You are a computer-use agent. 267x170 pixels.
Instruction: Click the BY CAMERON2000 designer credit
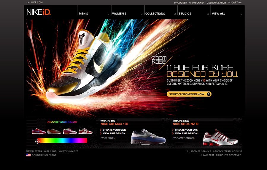pyautogui.click(x=184, y=138)
